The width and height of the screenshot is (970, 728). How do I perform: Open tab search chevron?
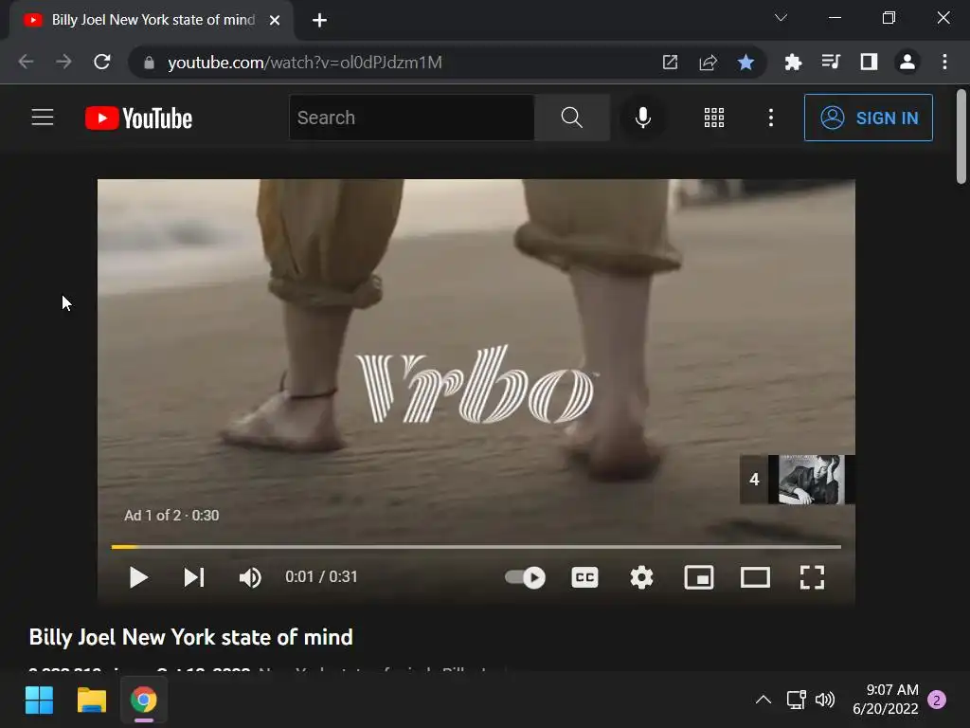click(x=781, y=17)
